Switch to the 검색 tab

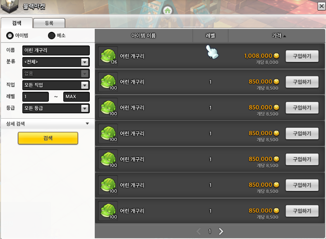click(17, 23)
